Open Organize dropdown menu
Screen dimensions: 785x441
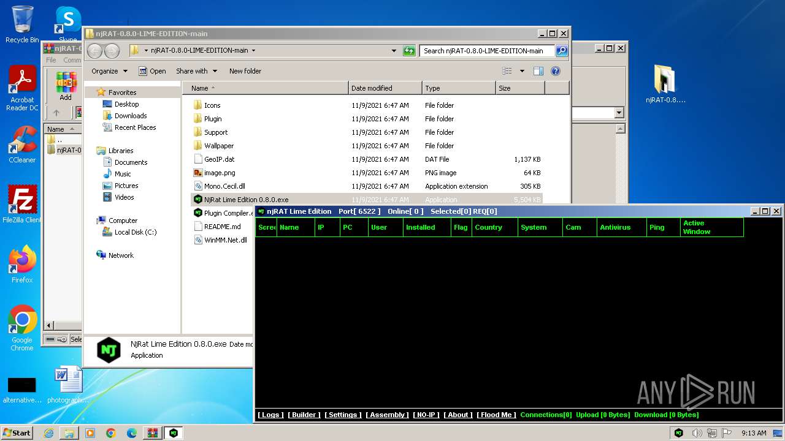point(109,71)
